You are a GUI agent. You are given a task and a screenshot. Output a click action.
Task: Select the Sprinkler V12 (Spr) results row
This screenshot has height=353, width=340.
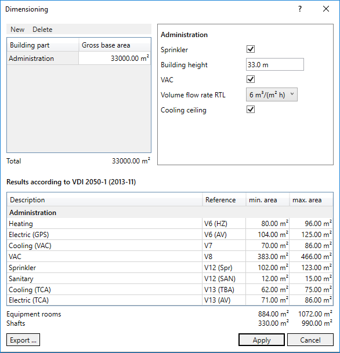pyautogui.click(x=170, y=268)
